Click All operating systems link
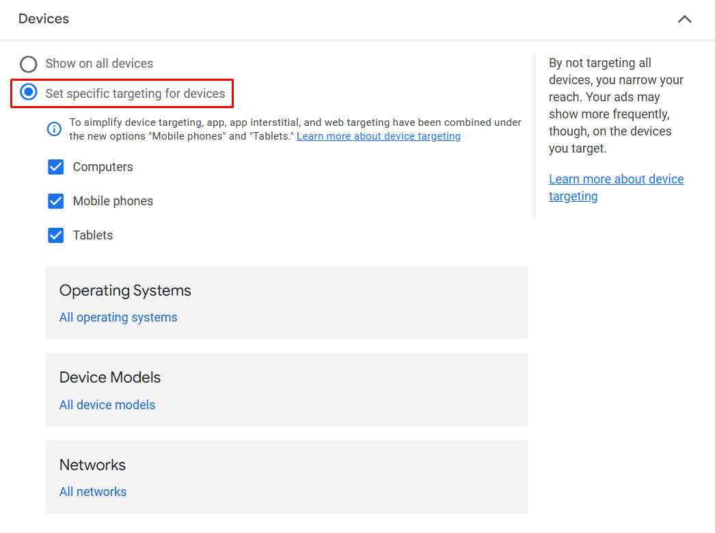Screen dimensions: 715x533 118,317
